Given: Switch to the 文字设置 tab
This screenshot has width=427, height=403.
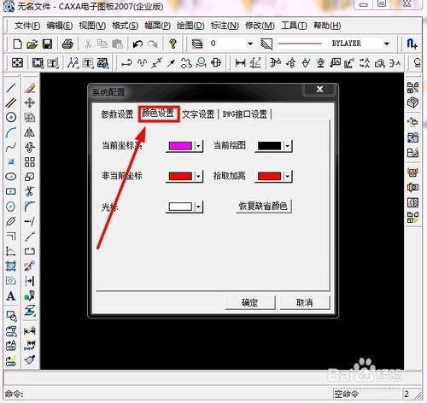Looking at the screenshot, I should (198, 114).
